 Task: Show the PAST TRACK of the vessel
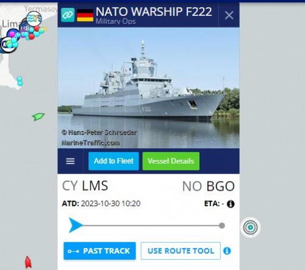99,251
